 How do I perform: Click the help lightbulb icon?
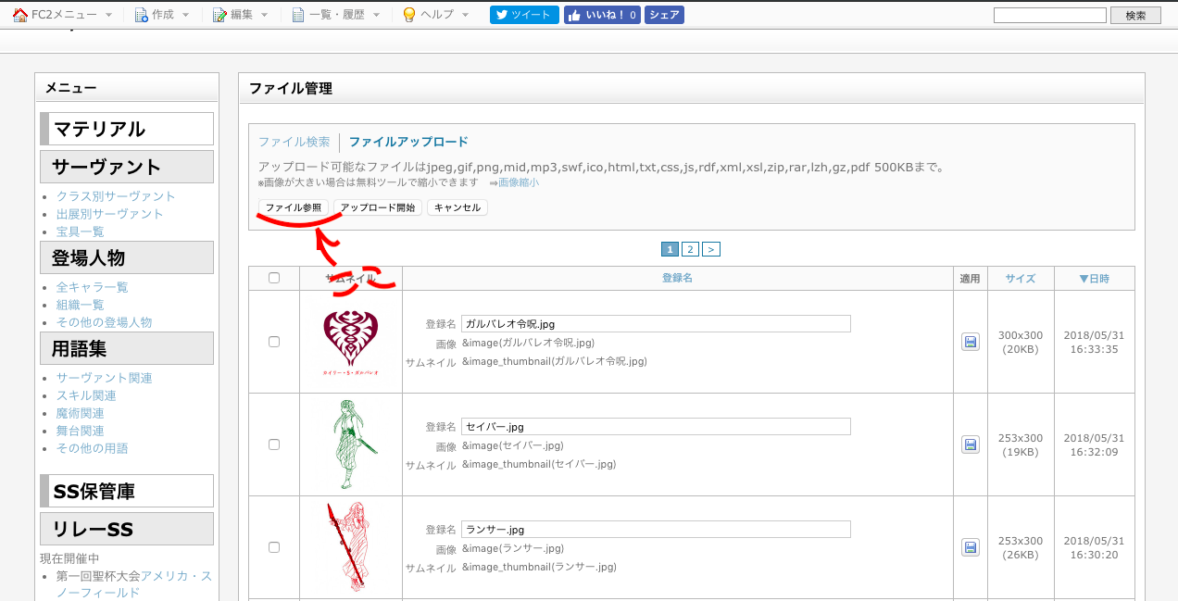(x=409, y=15)
